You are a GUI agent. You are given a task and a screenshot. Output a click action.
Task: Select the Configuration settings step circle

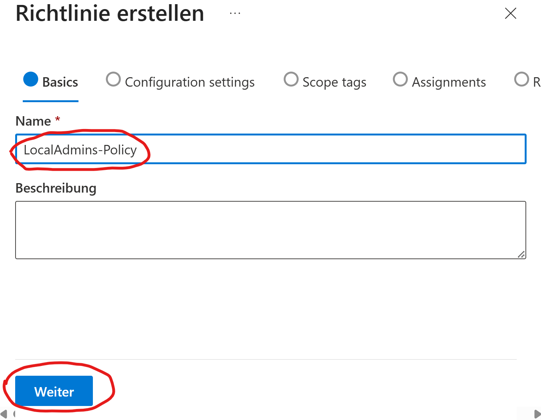coord(113,79)
